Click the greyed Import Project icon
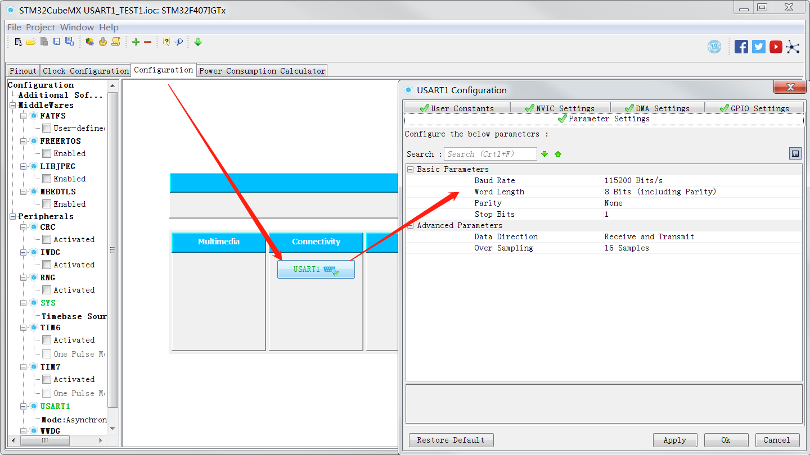The width and height of the screenshot is (810, 455). coord(44,42)
